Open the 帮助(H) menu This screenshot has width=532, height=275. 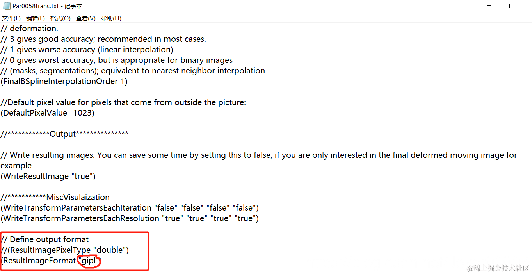[x=111, y=18]
